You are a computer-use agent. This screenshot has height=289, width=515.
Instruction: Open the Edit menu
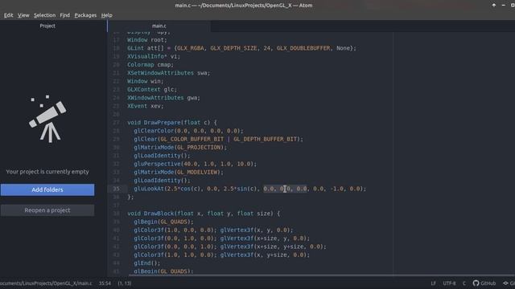9,15
